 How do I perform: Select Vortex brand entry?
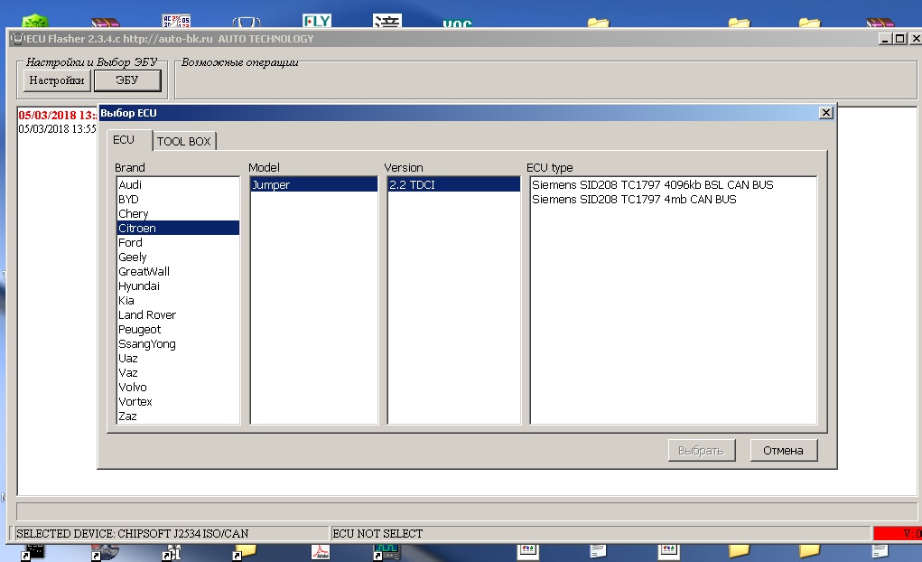[x=178, y=402]
